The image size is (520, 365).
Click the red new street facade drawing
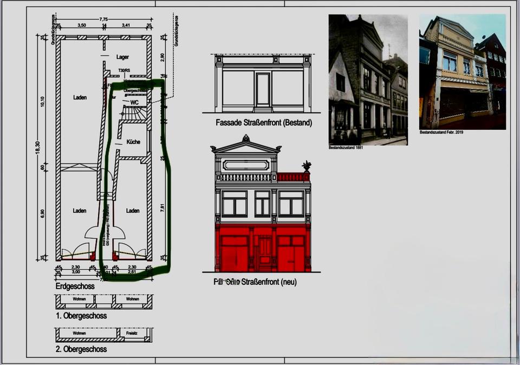point(263,216)
